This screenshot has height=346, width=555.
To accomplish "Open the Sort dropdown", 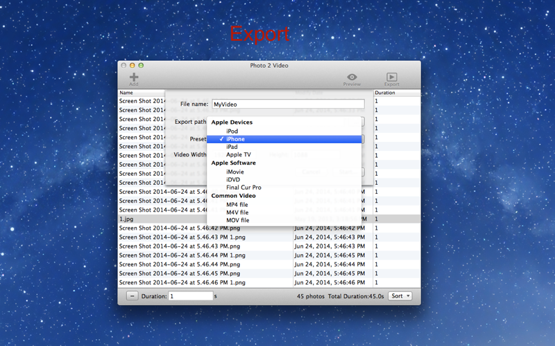I will tap(400, 296).
